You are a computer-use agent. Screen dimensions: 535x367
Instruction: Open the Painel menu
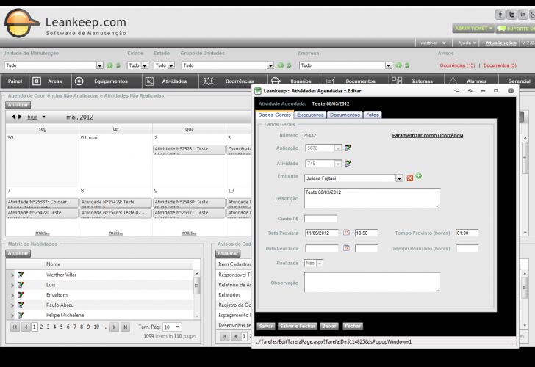tap(15, 81)
